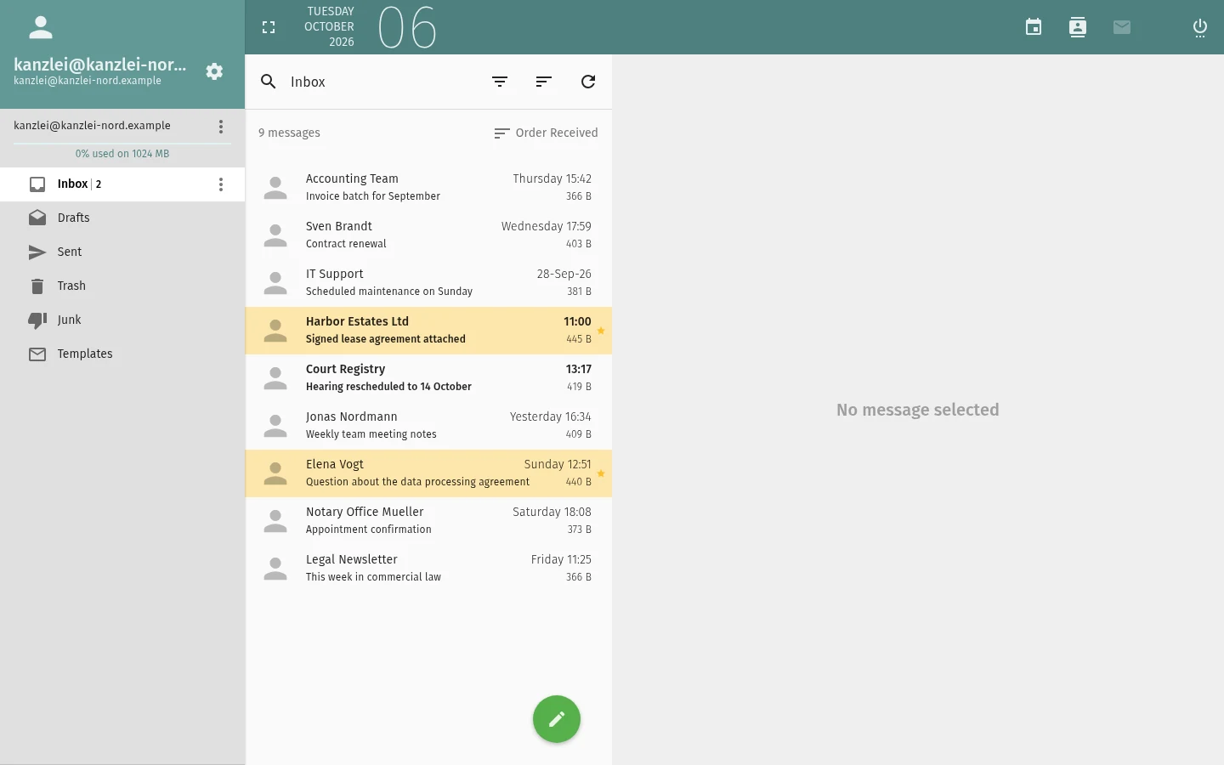Select avatar of Sven Brandt message
This screenshot has width=1224, height=765.
[x=275, y=235]
